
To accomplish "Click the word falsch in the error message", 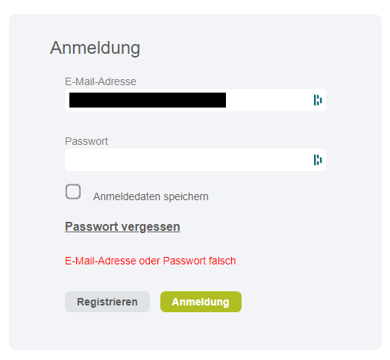I will pos(222,261).
